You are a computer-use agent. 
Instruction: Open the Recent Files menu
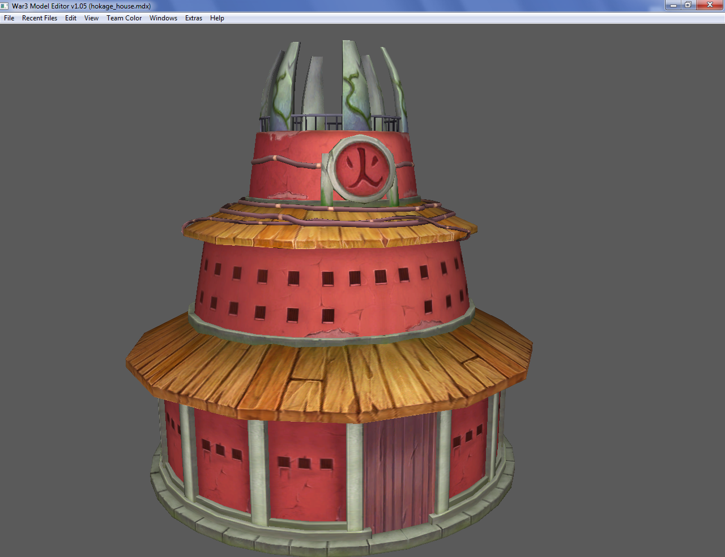(40, 18)
